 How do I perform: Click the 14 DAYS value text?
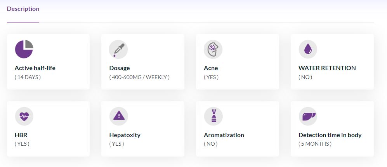(28, 77)
